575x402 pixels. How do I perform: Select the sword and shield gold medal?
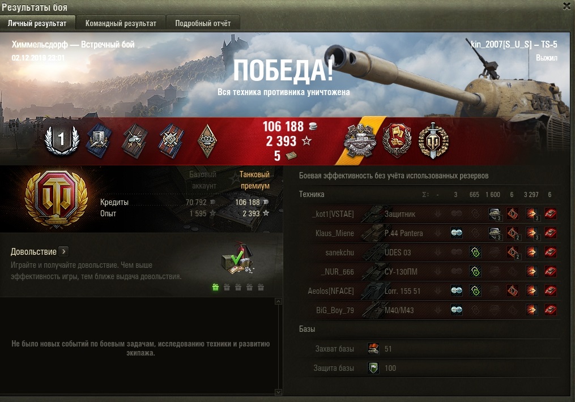pos(433,141)
